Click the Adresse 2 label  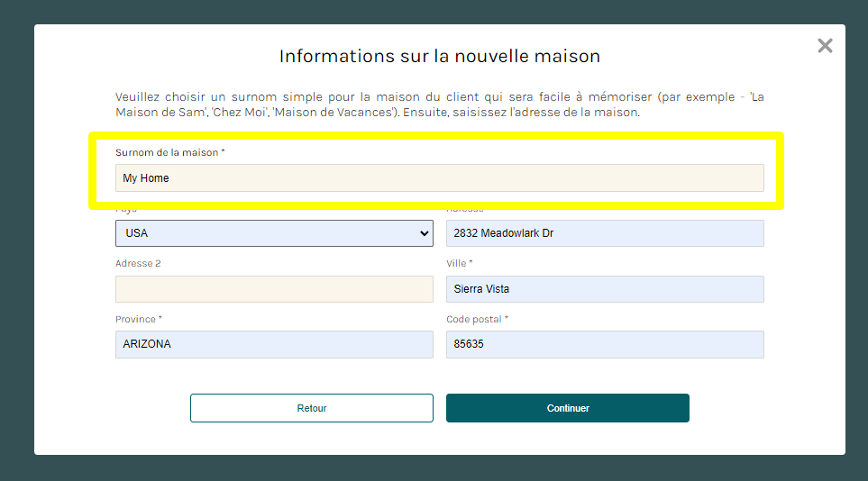138,264
